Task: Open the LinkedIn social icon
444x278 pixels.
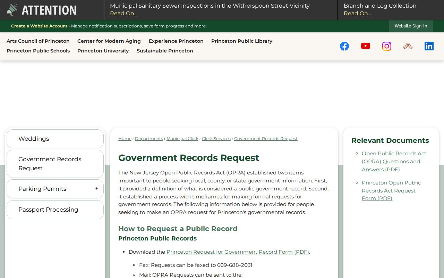Action: 429,46
